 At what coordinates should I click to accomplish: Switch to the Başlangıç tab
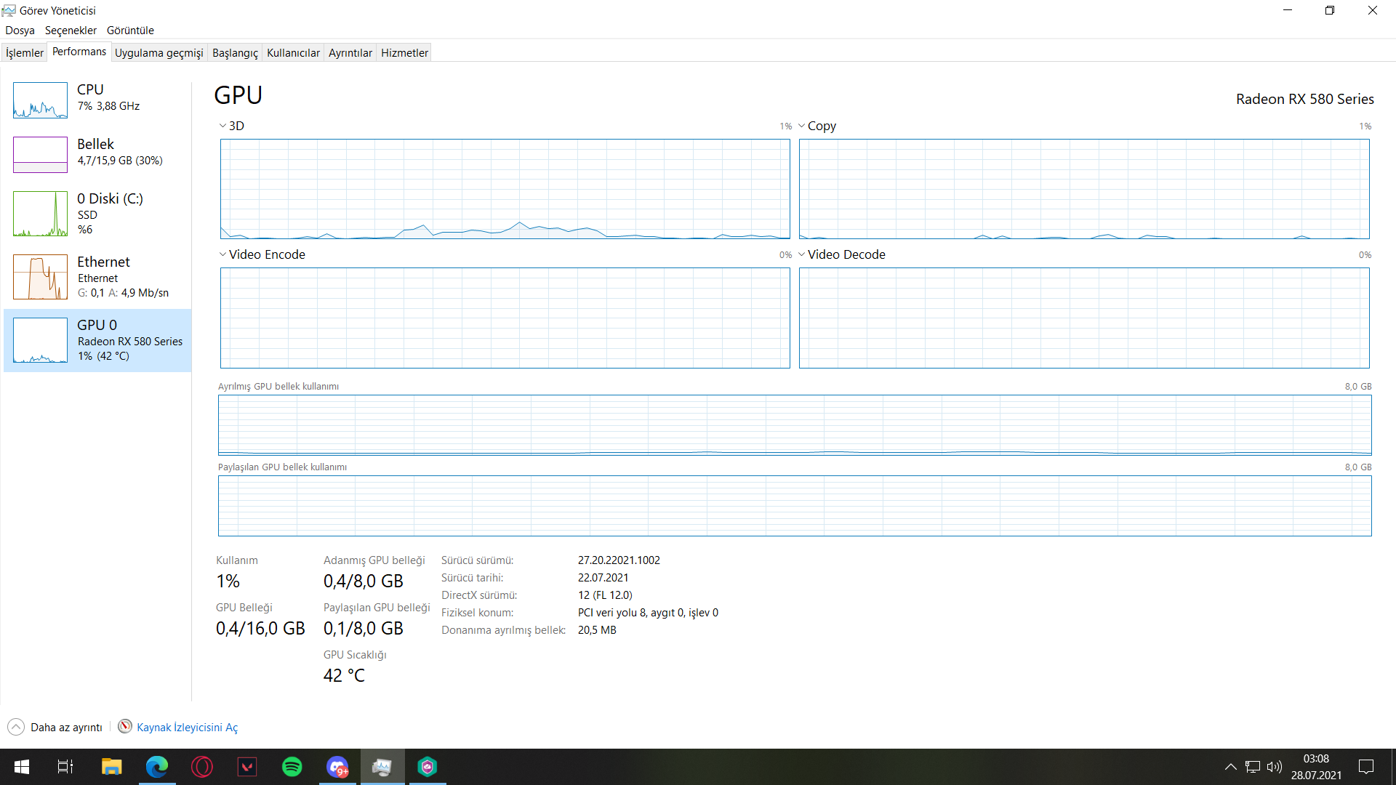(235, 52)
